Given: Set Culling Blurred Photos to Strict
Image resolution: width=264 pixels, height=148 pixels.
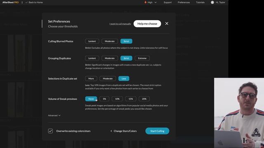Looking at the screenshot, I should [x=126, y=41].
